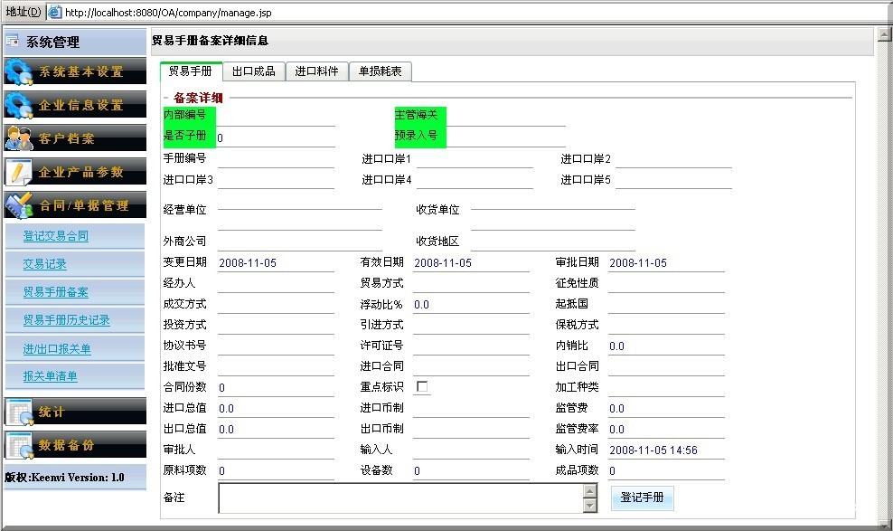
Task: Click the 备注 box scroll down arrow
Action: 590,506
